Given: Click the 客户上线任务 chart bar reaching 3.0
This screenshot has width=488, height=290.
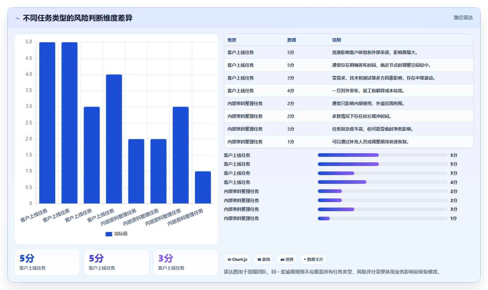Looking at the screenshot, I should click(92, 155).
